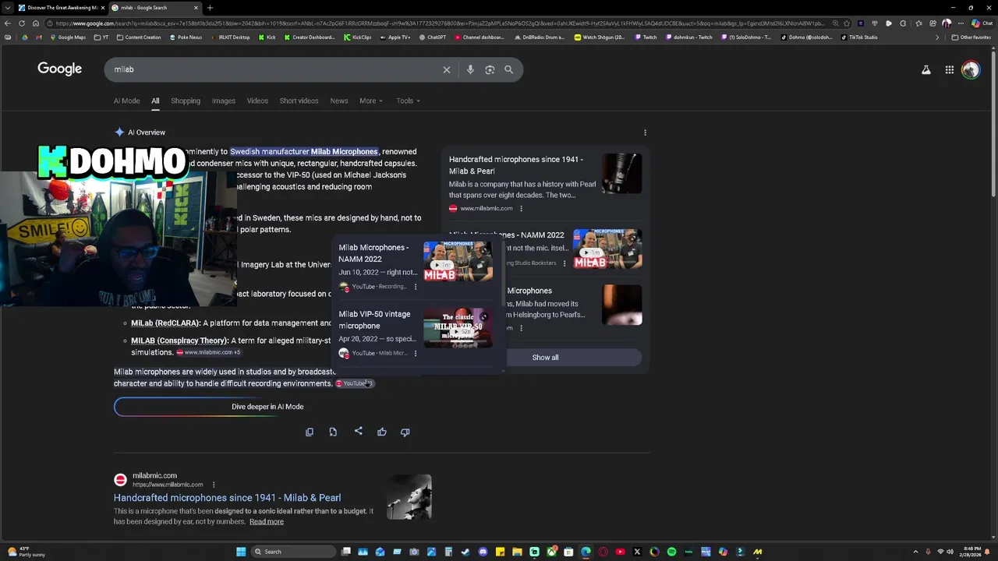Click the export icon next to the copy icon
This screenshot has width=998, height=561.
[x=333, y=432]
